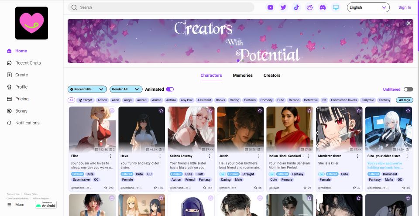
Task: Click the Sign In link
Action: (x=405, y=7)
